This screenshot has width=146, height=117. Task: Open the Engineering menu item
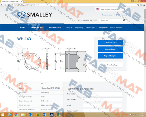click(x=79, y=27)
